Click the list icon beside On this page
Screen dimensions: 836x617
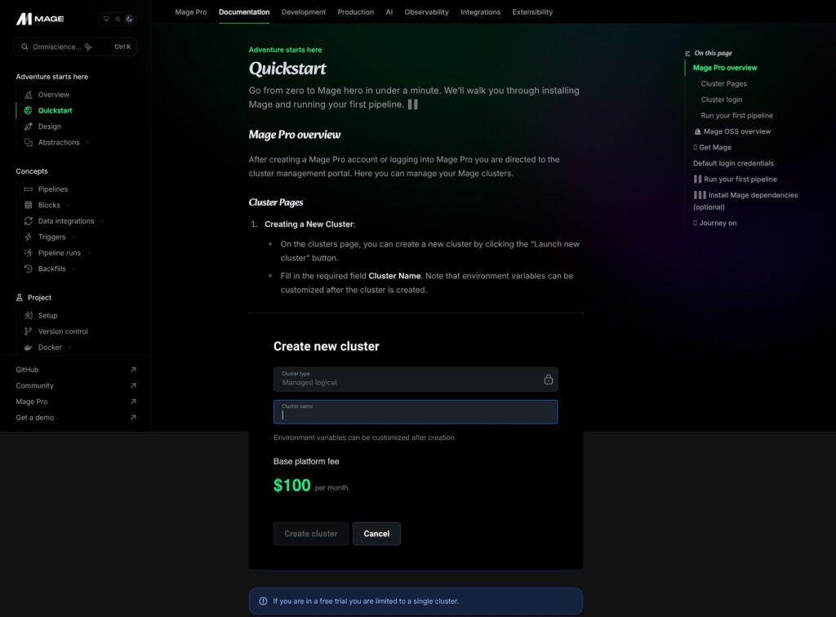tap(687, 53)
